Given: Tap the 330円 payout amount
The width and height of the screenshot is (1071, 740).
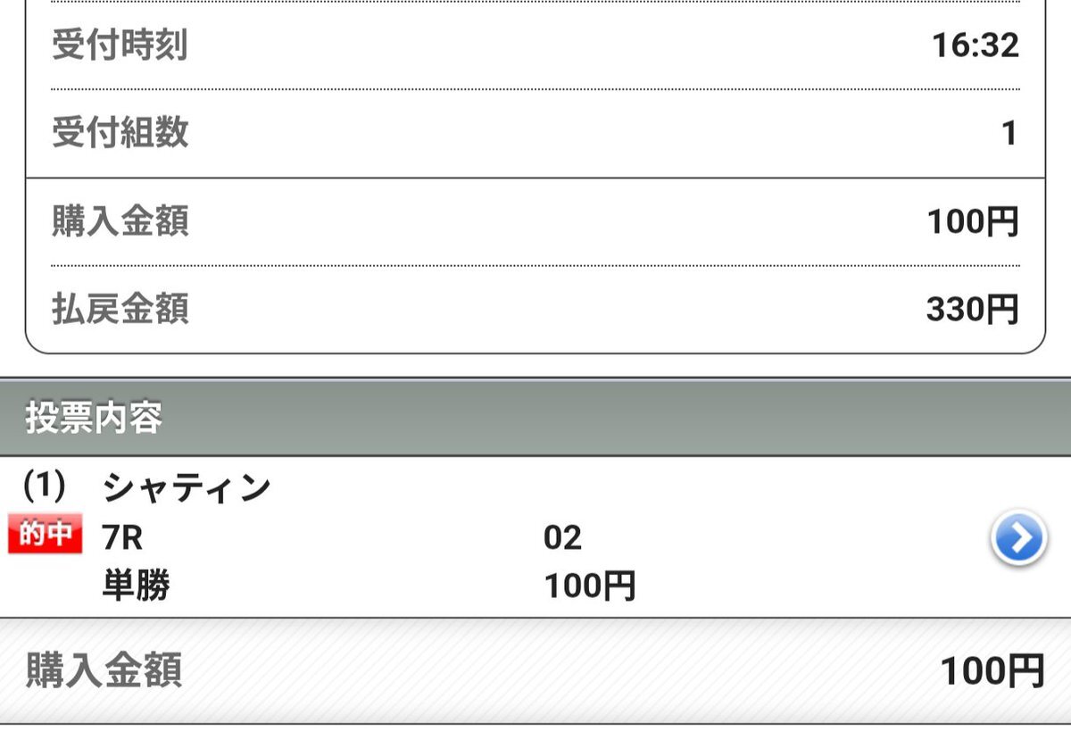Looking at the screenshot, I should tap(972, 310).
